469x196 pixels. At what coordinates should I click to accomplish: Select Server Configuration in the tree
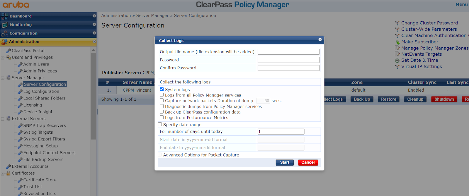(x=45, y=84)
